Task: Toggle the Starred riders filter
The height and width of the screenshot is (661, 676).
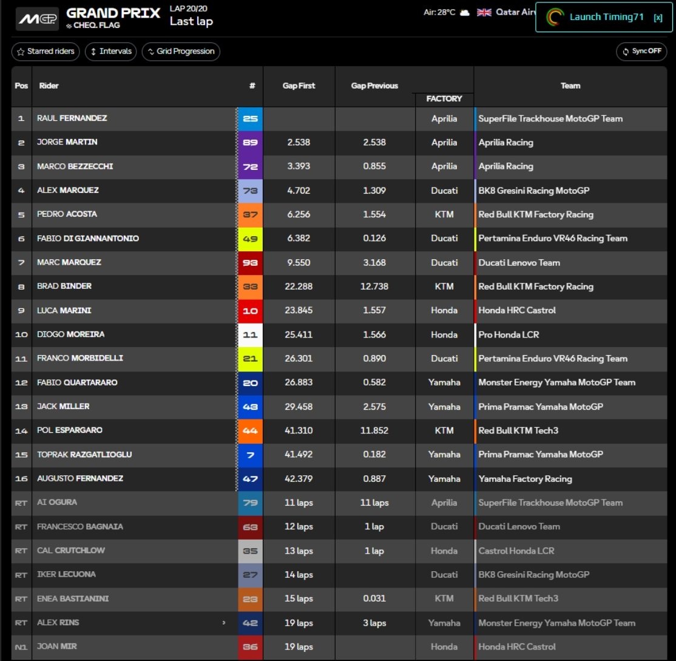Action: [x=46, y=52]
